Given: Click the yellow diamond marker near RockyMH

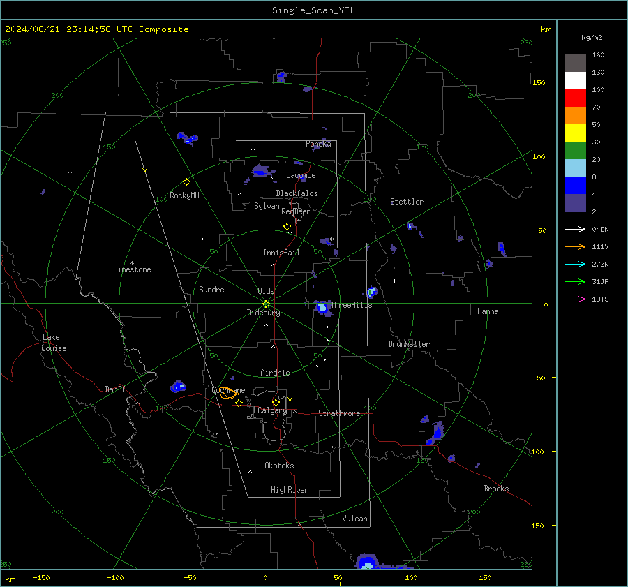Looking at the screenshot, I should (x=186, y=182).
